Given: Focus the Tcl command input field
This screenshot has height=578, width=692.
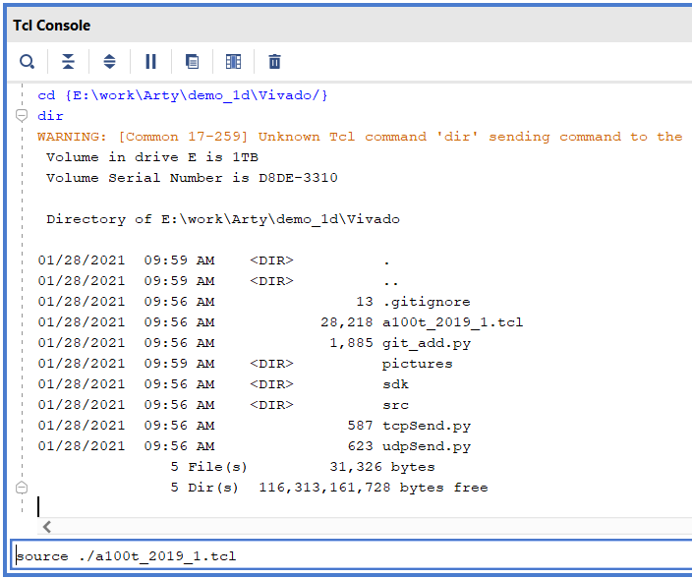Looking at the screenshot, I should (352, 555).
